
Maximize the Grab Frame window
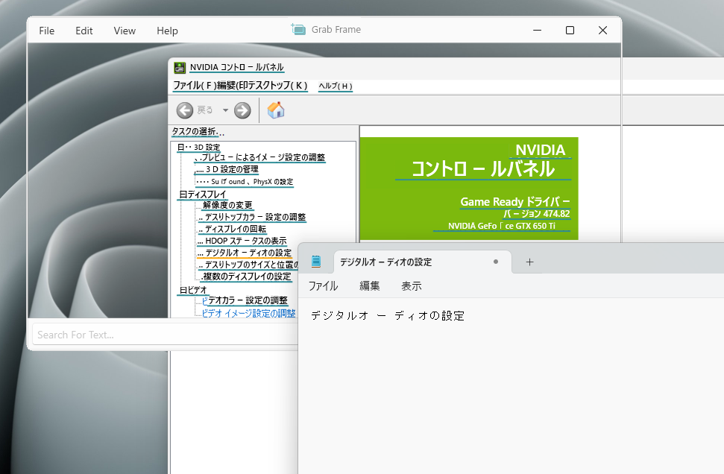(x=570, y=31)
